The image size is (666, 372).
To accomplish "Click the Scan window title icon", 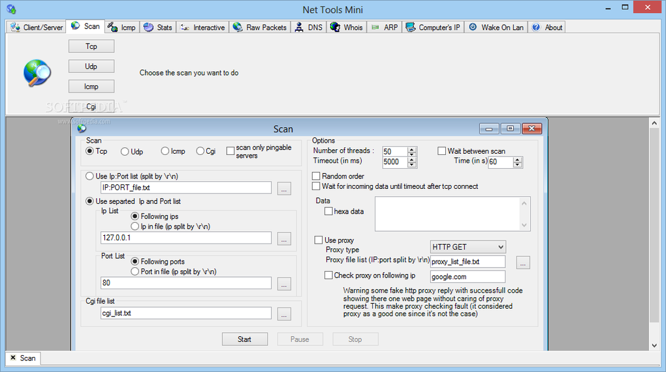I will click(x=82, y=128).
